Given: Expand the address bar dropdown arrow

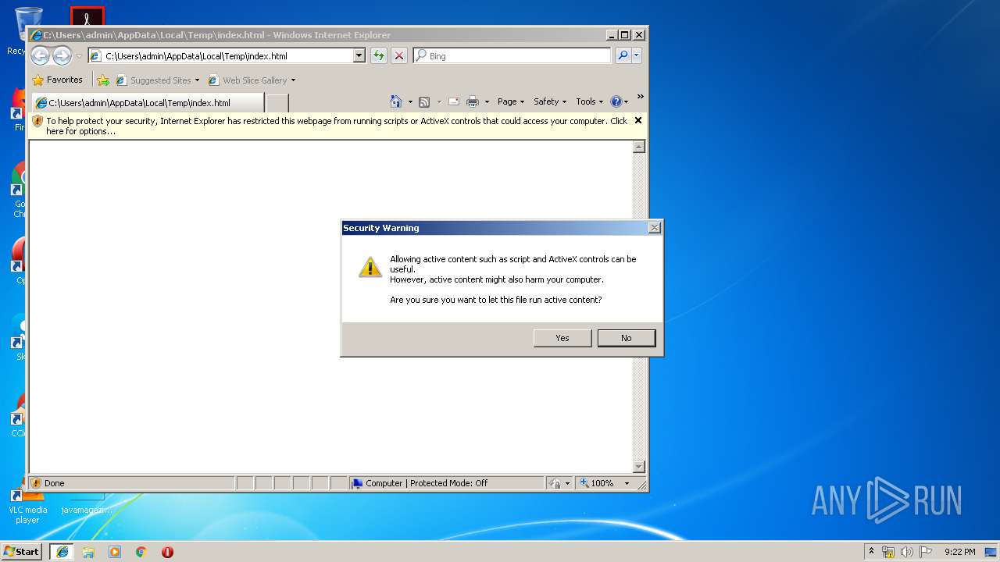Looking at the screenshot, I should (359, 56).
